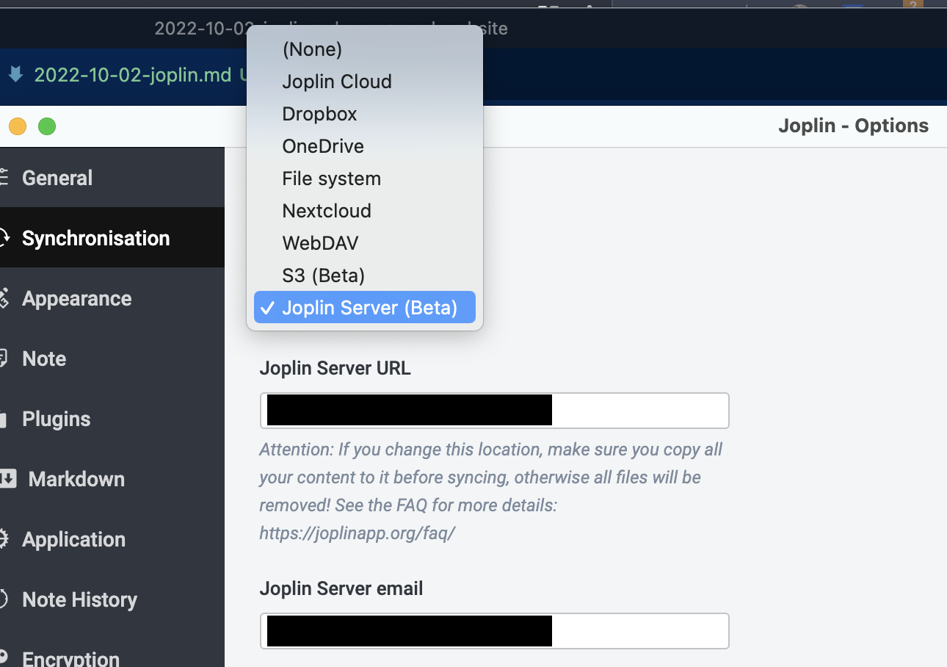Pick File system as sync target
The width and height of the screenshot is (947, 667).
(x=331, y=179)
